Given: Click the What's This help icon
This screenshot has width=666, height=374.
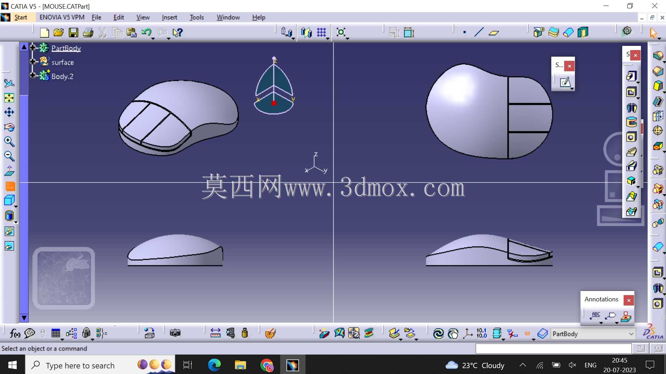Looking at the screenshot, I should click(178, 33).
